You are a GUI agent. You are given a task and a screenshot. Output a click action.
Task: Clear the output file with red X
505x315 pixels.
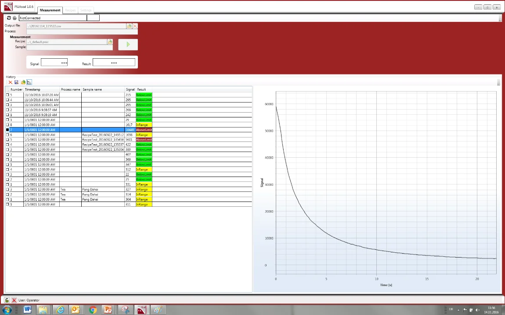coord(135,26)
